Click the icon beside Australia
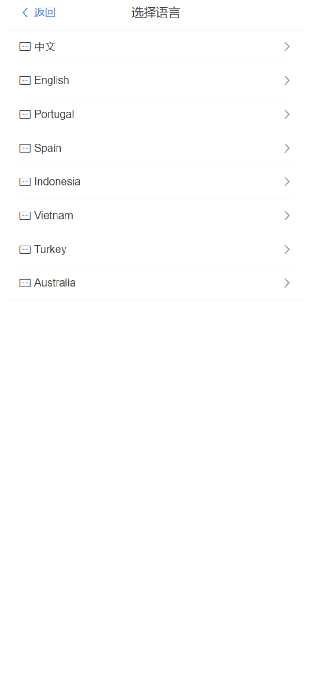The width and height of the screenshot is (311, 678). point(25,283)
